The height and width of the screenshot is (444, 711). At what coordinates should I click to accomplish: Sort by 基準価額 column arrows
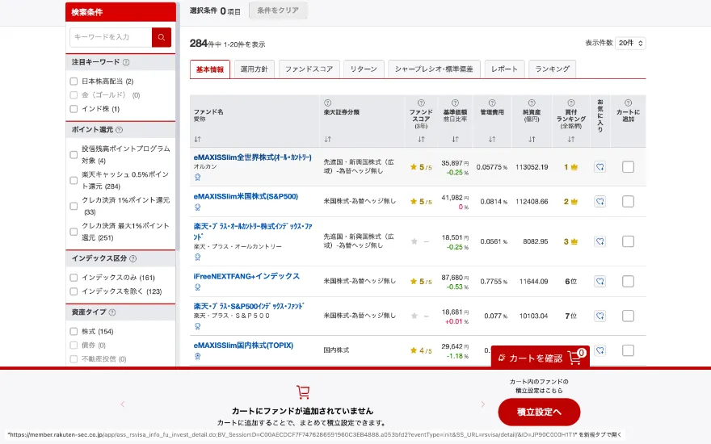pyautogui.click(x=455, y=140)
